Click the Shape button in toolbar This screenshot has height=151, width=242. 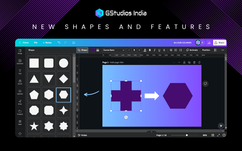pyautogui.click(x=82, y=50)
